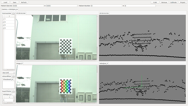Save the calibration data
188x106 pixels.
click(x=14, y=2)
